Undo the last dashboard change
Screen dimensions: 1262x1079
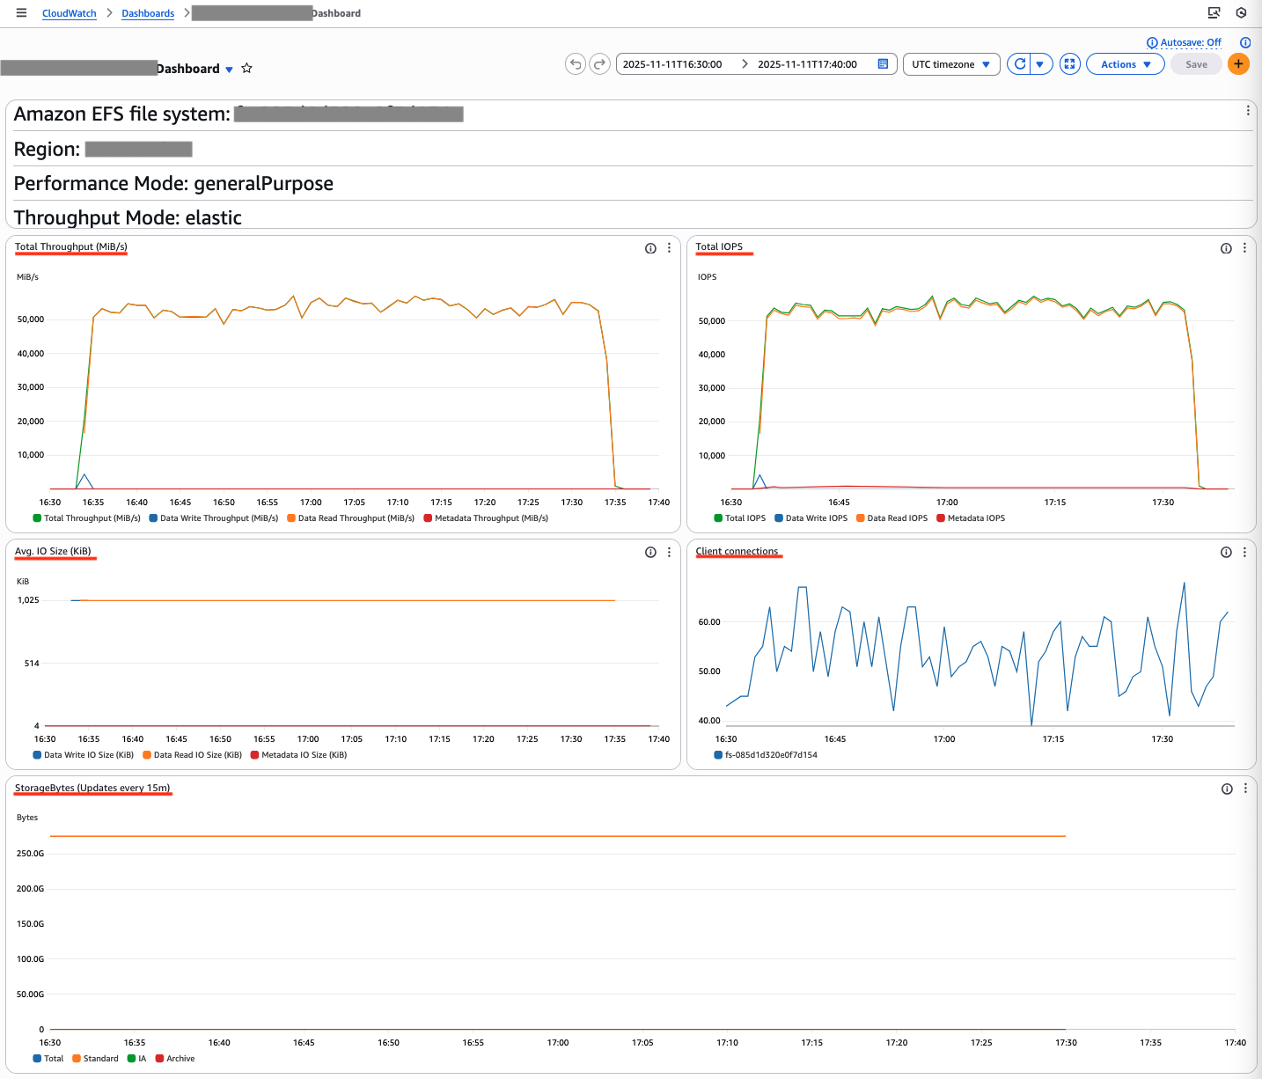pos(576,63)
